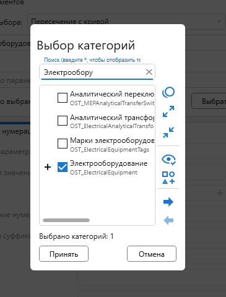
Task: Click the expand all arrows icon
Action: click(x=168, y=111)
